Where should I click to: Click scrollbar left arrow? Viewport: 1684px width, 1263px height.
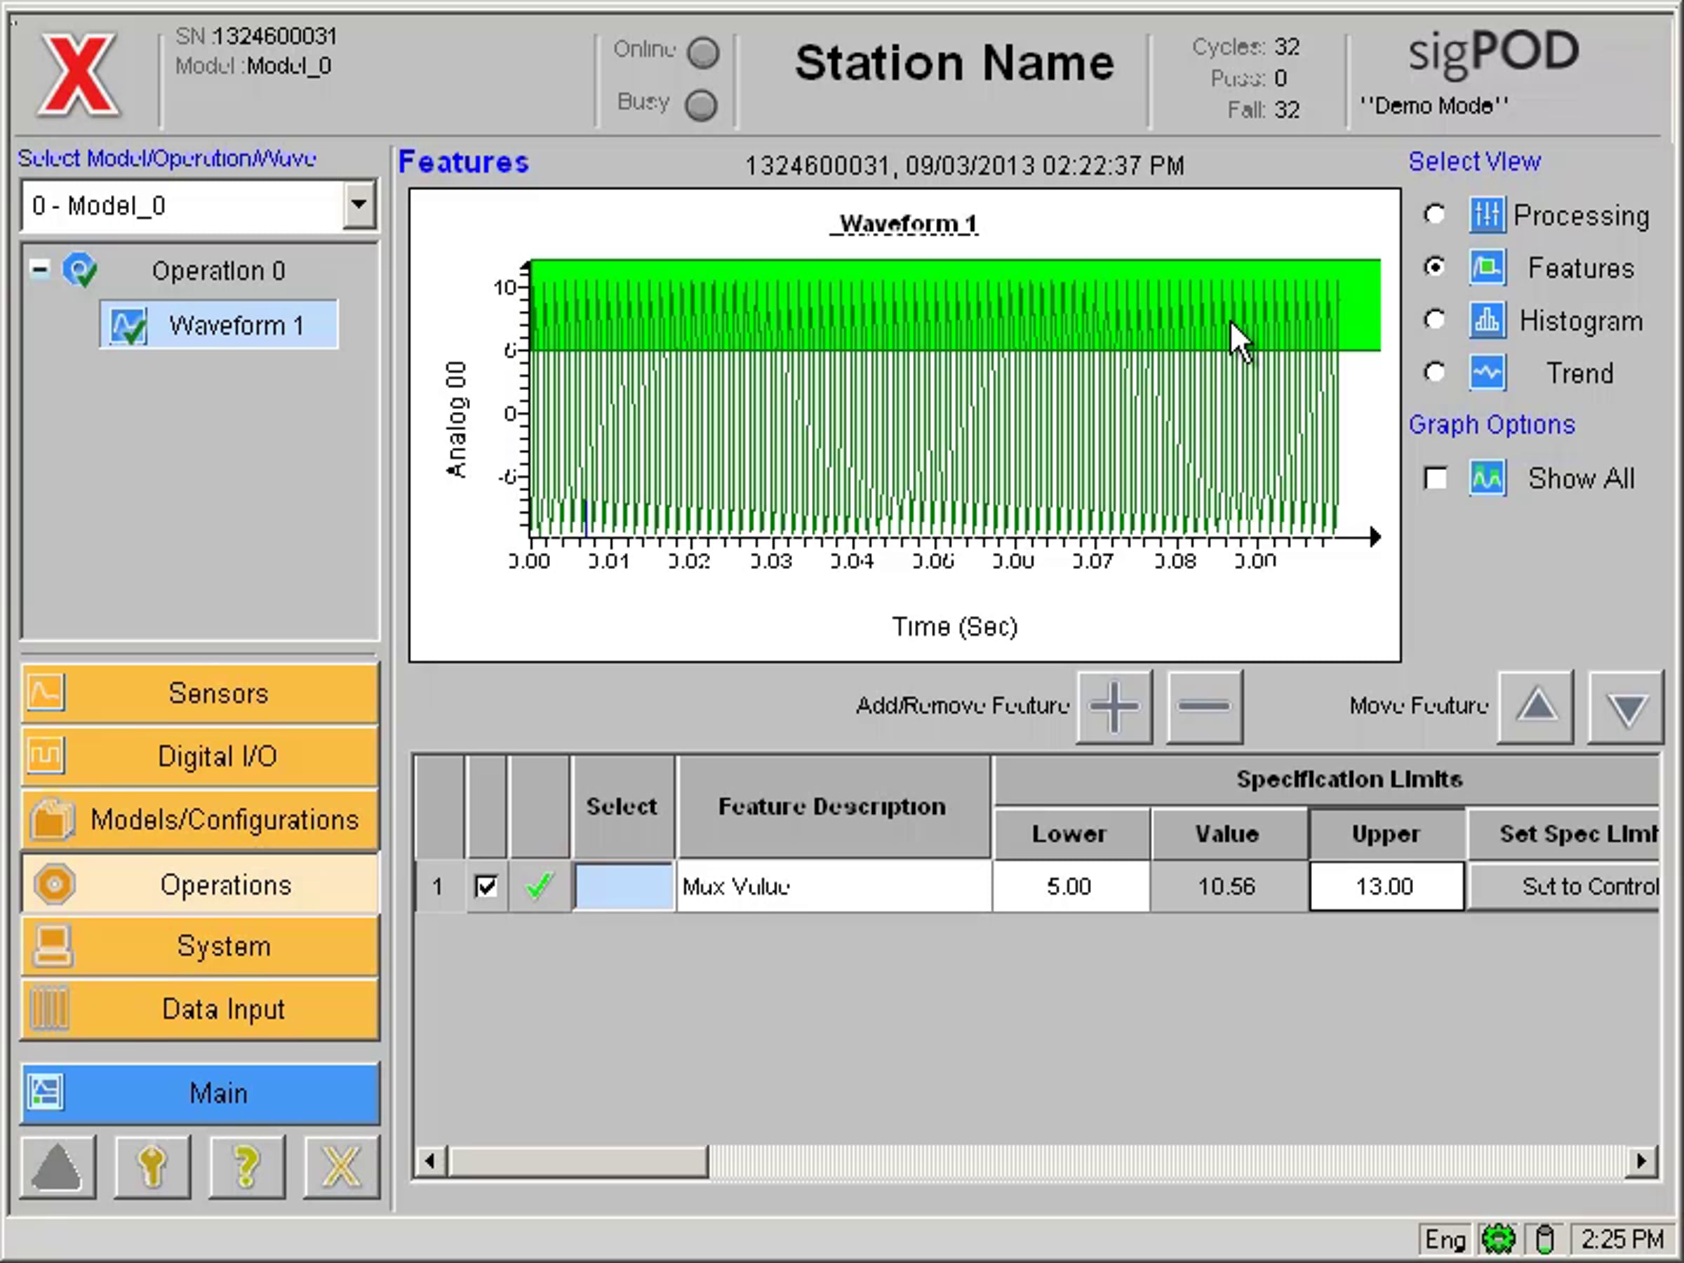(430, 1162)
